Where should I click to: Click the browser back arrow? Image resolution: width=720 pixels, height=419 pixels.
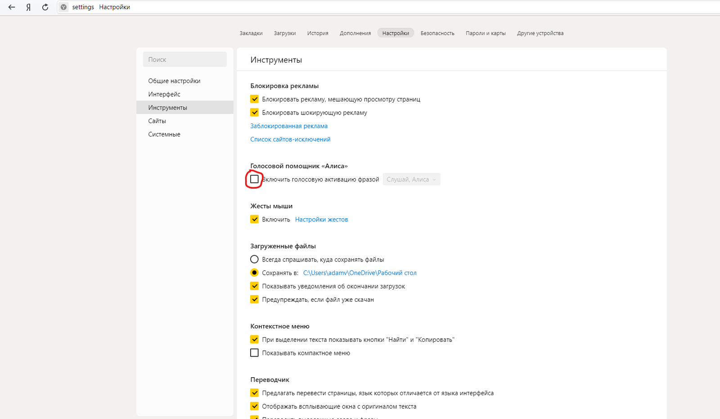click(x=12, y=7)
